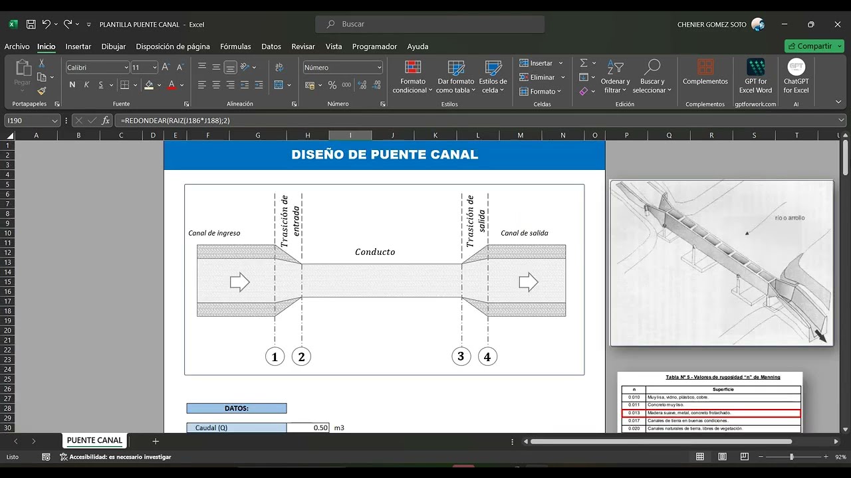Switch to the Vista ribbon tab
Image resolution: width=851 pixels, height=478 pixels.
(x=334, y=46)
